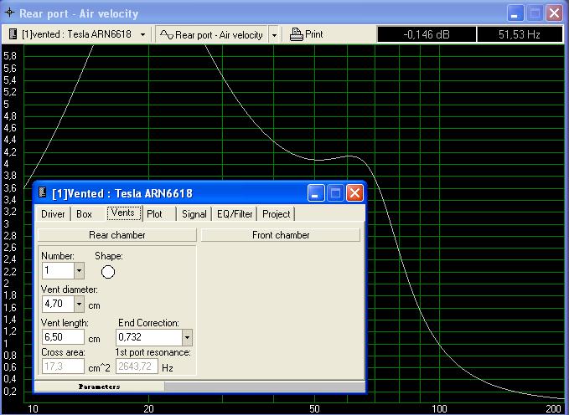Click the Parameters status bar label

pos(99,387)
